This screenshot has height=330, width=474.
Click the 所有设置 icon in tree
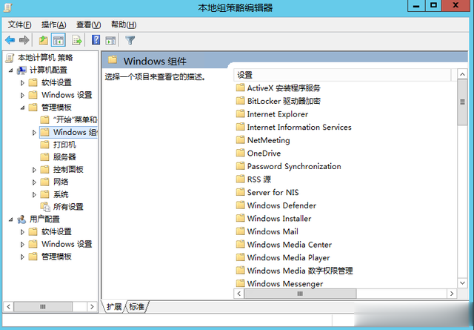45,207
